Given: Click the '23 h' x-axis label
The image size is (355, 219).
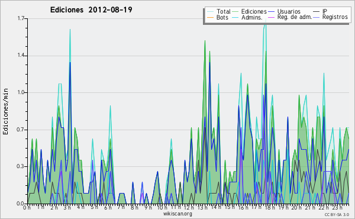Looking at the screenshot, I should click(x=337, y=207).
